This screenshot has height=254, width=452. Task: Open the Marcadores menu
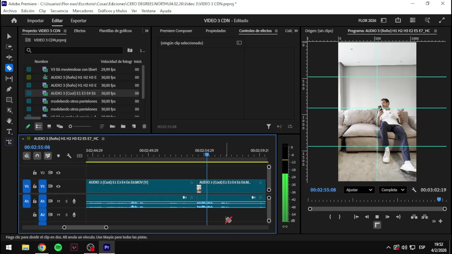[x=83, y=11]
